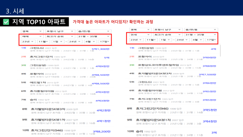This screenshot has width=243, height=137.
Task: Open the 11월 start month dropdown in the 매매 panel
Action: (x=43, y=41)
